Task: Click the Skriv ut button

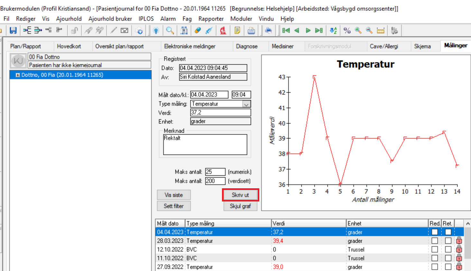Action: [240, 195]
